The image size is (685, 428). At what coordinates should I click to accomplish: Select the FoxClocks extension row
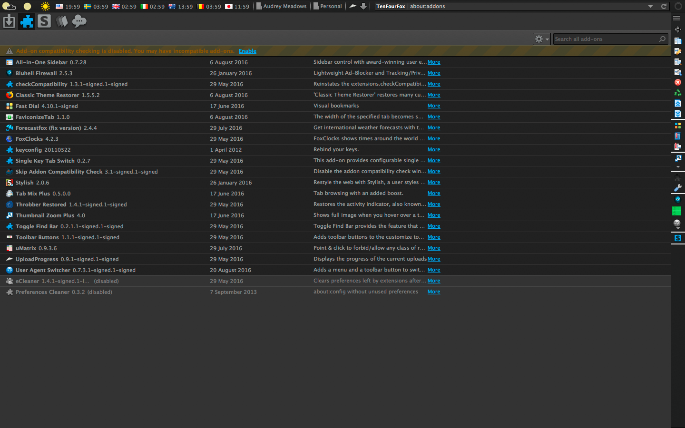335,139
